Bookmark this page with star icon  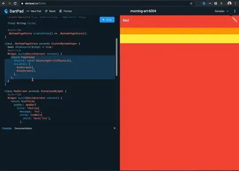(x=191, y=4)
